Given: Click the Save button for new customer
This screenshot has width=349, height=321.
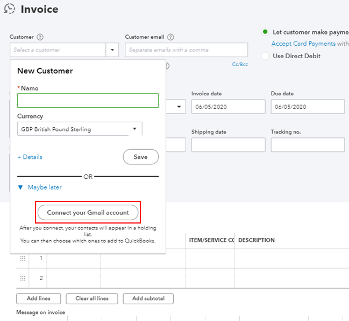Looking at the screenshot, I should [140, 157].
